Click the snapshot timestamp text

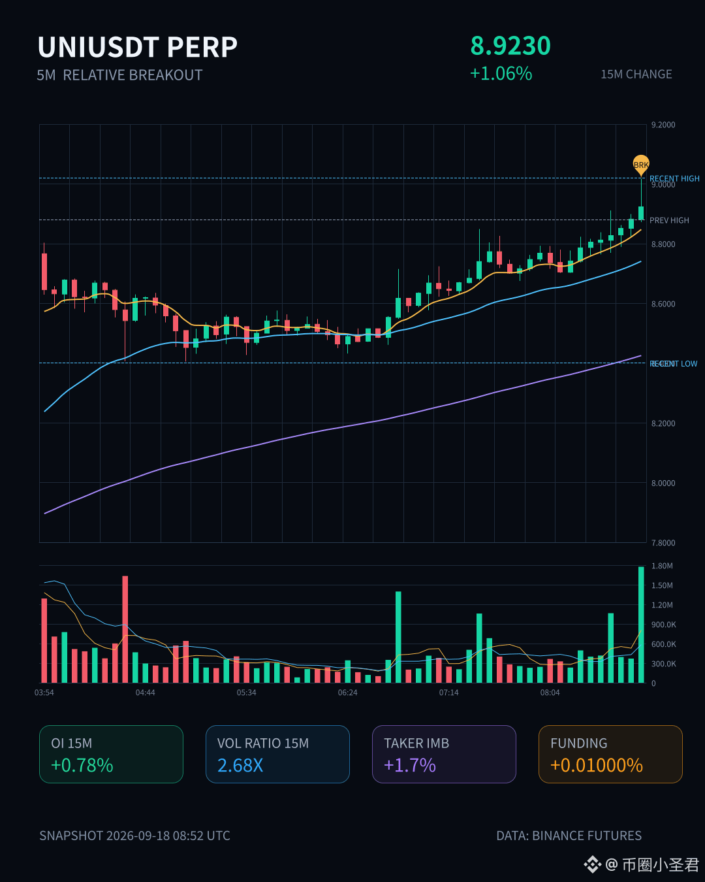click(134, 836)
